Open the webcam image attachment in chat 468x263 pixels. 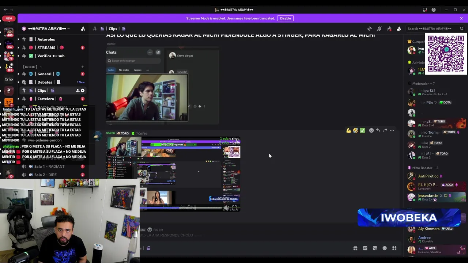[147, 97]
